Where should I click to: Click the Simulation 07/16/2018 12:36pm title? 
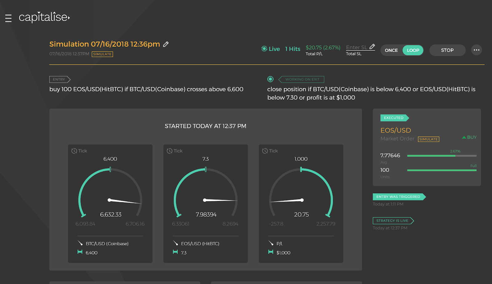(x=105, y=44)
